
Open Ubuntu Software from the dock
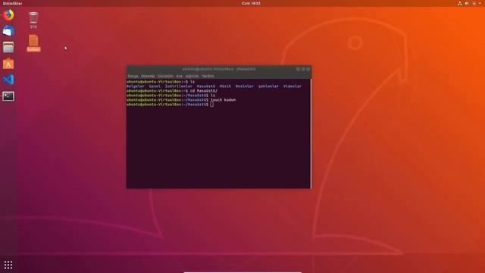[8, 64]
